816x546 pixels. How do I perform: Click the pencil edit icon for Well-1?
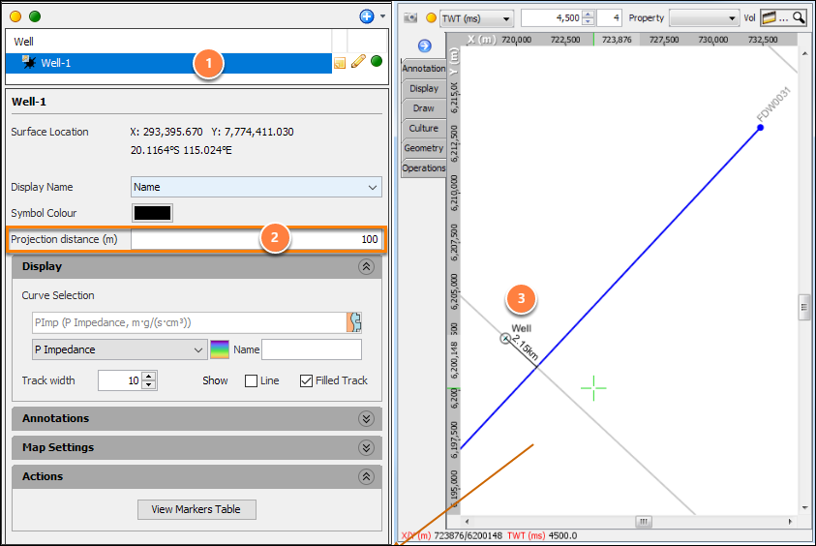click(x=358, y=62)
